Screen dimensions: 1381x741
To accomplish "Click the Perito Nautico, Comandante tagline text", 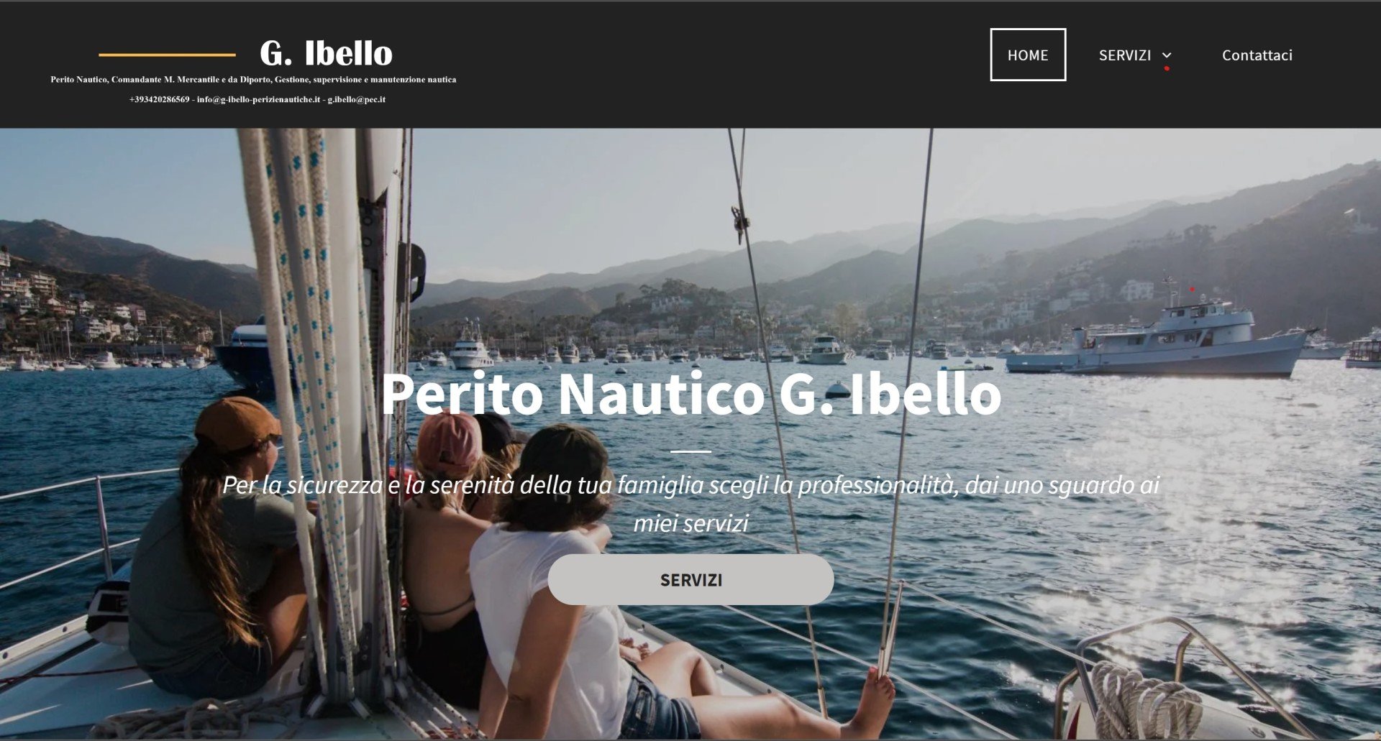I will (253, 80).
